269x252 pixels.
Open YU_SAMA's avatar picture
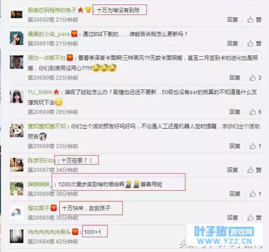click(x=16, y=96)
